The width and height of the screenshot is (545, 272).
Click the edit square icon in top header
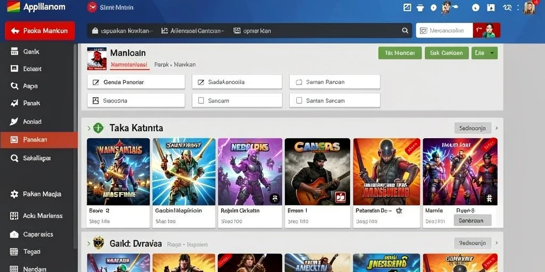pyautogui.click(x=407, y=7)
